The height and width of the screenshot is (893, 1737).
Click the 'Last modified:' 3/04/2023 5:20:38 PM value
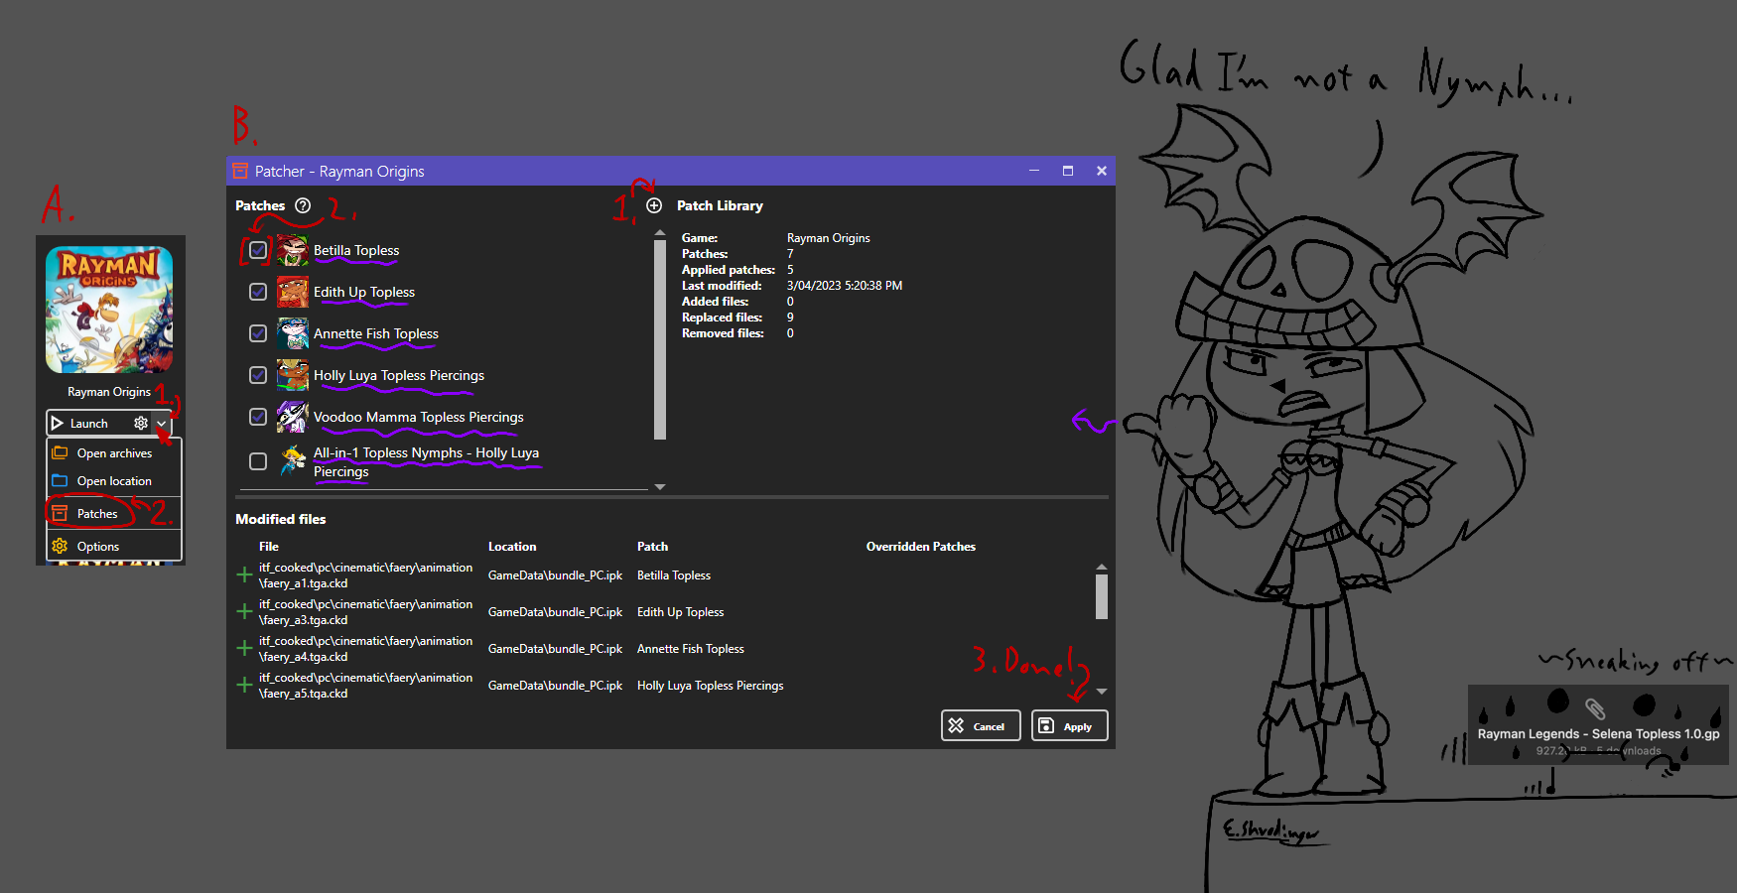[x=845, y=286]
